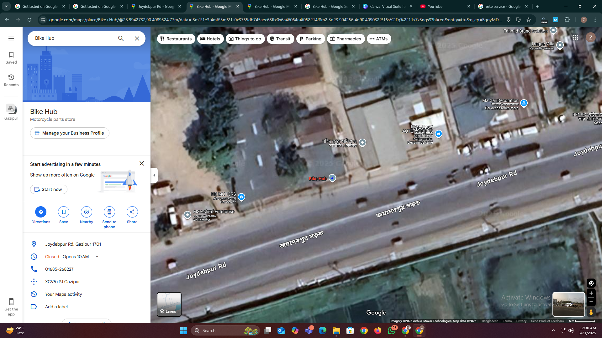Image resolution: width=602 pixels, height=338 pixels.
Task: Click the Bike Hub search field
Action: pos(72,38)
